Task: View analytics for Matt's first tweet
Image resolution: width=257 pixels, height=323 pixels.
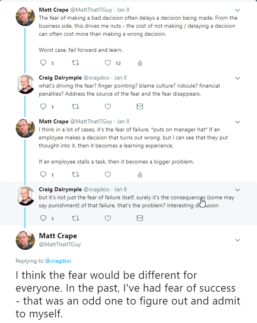Action: tap(140, 63)
